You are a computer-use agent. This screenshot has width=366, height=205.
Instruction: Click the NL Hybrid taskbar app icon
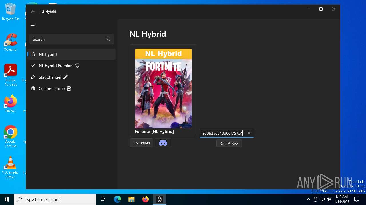click(160, 199)
